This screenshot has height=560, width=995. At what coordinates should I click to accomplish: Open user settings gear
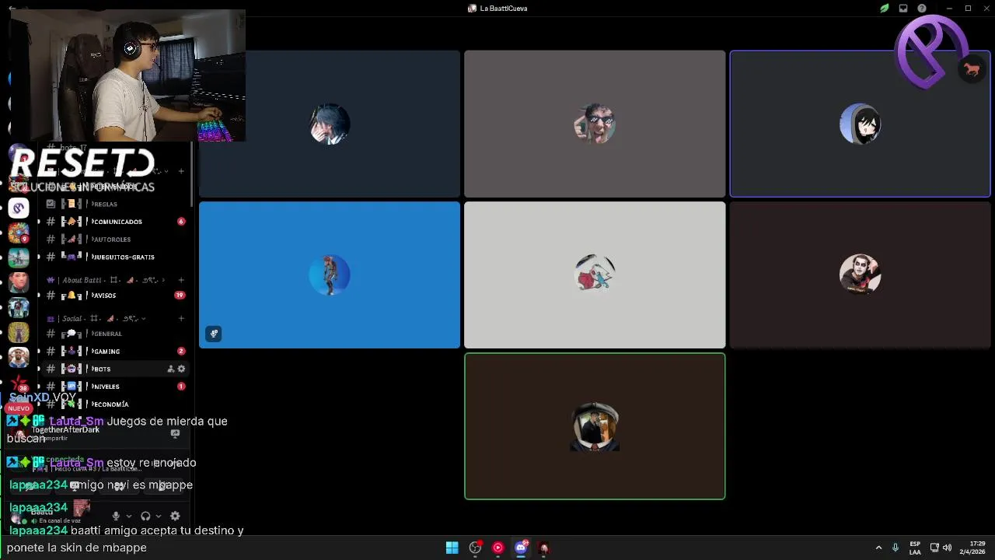coord(175,516)
